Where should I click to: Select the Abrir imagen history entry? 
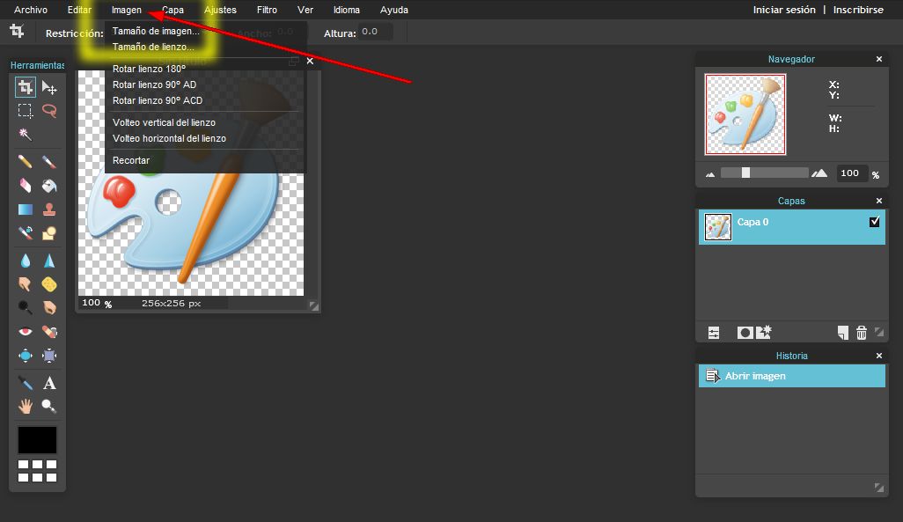point(792,376)
